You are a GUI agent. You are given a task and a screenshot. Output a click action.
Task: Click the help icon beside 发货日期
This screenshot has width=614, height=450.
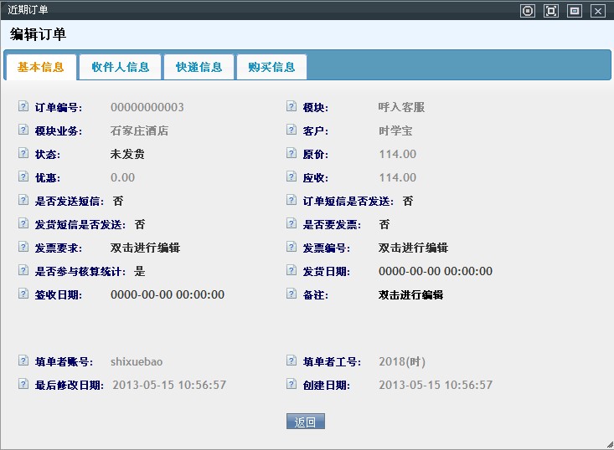coord(292,271)
